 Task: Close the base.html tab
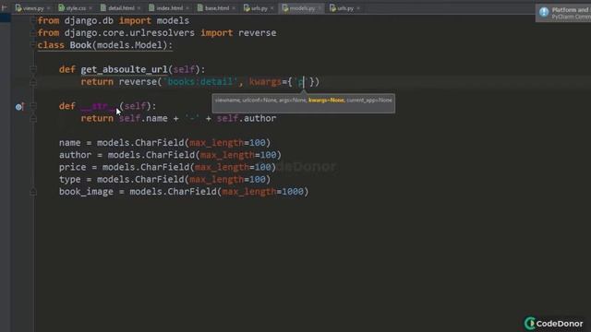tap(234, 8)
